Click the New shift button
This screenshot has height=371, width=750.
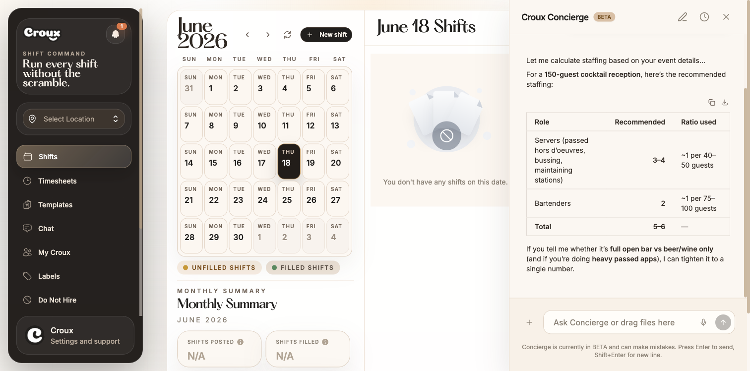coord(326,35)
